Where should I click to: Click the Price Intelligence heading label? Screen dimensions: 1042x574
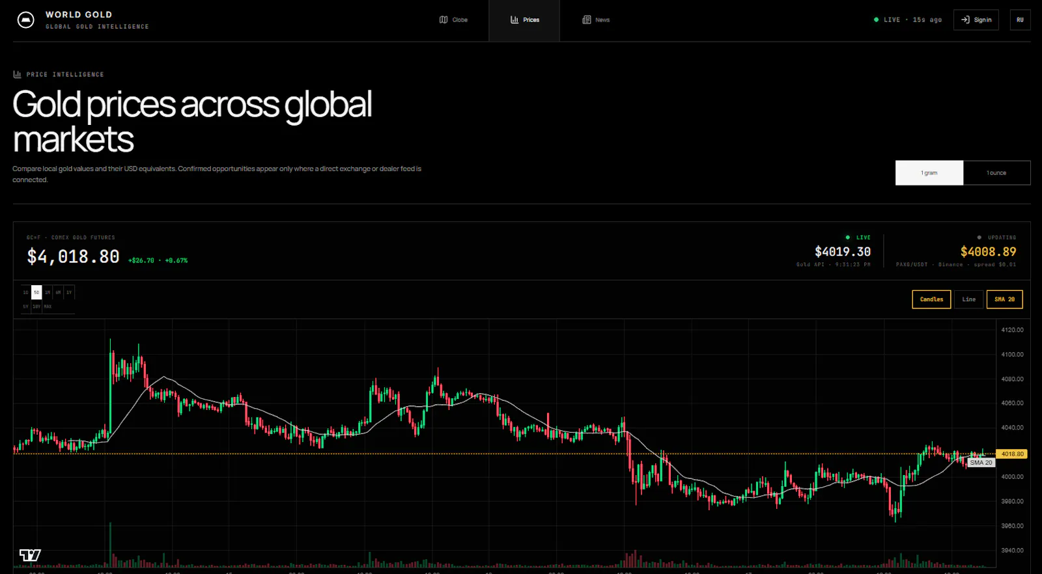click(65, 74)
